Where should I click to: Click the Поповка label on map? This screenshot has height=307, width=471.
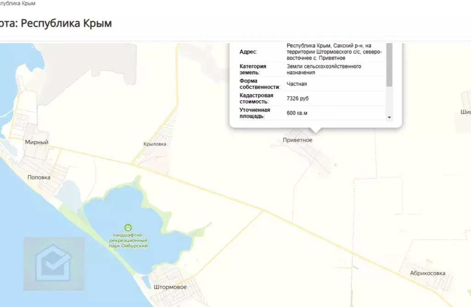[x=39, y=177]
